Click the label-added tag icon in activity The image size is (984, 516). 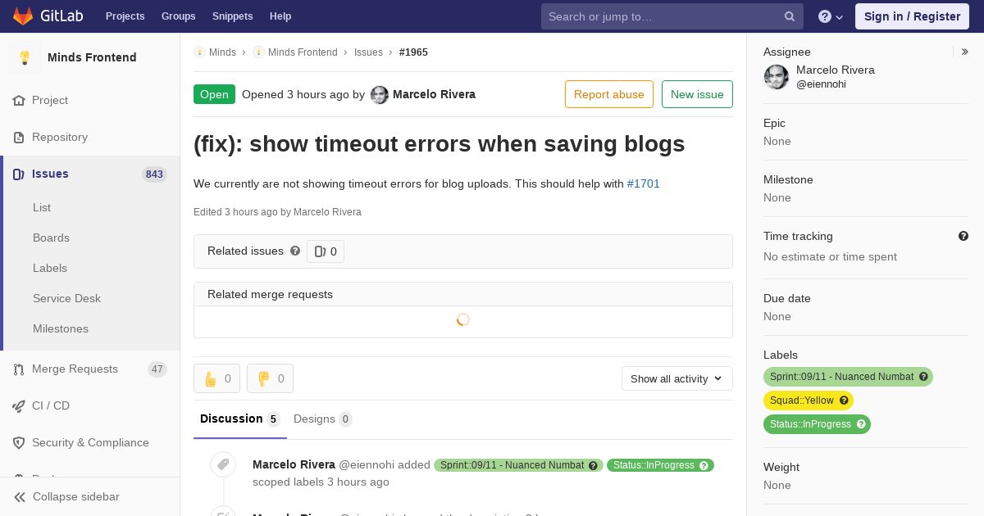[223, 465]
